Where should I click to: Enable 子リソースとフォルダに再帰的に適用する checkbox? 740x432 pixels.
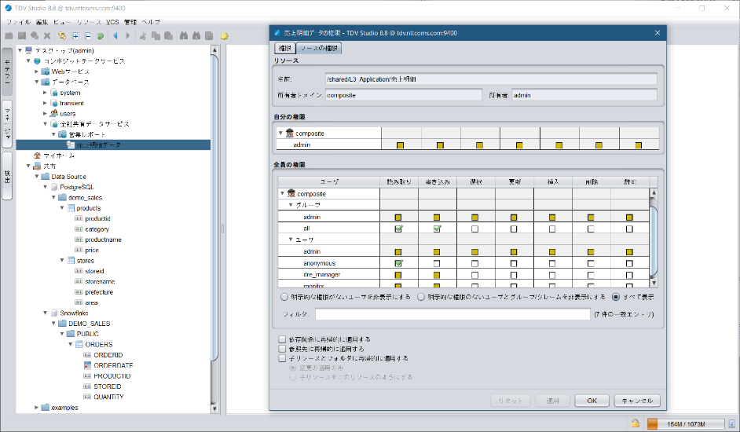pos(282,358)
